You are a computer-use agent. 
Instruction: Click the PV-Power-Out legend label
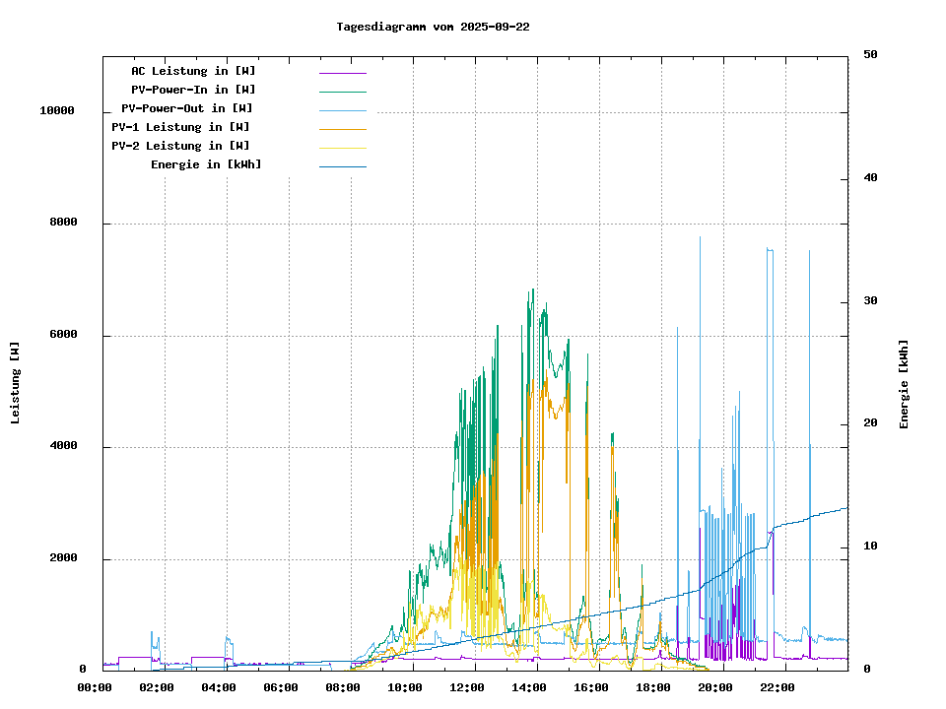(187, 108)
